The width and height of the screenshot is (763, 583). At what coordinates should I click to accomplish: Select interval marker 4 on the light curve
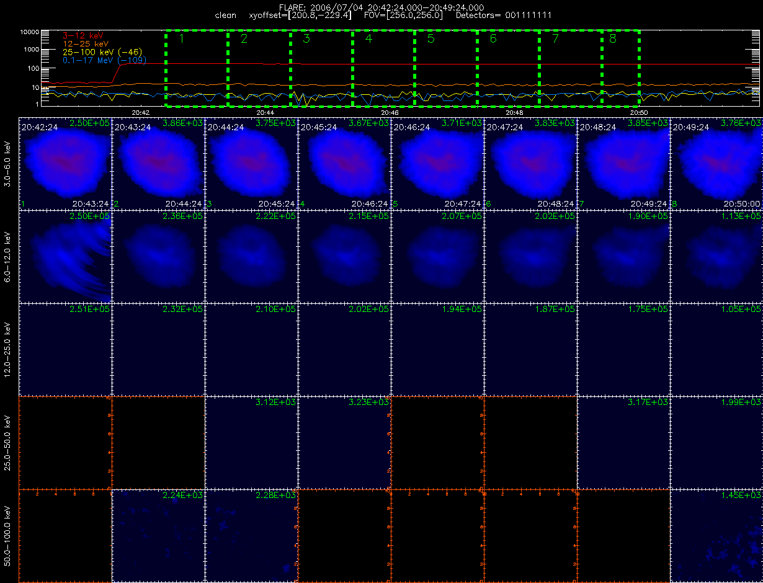(x=368, y=39)
